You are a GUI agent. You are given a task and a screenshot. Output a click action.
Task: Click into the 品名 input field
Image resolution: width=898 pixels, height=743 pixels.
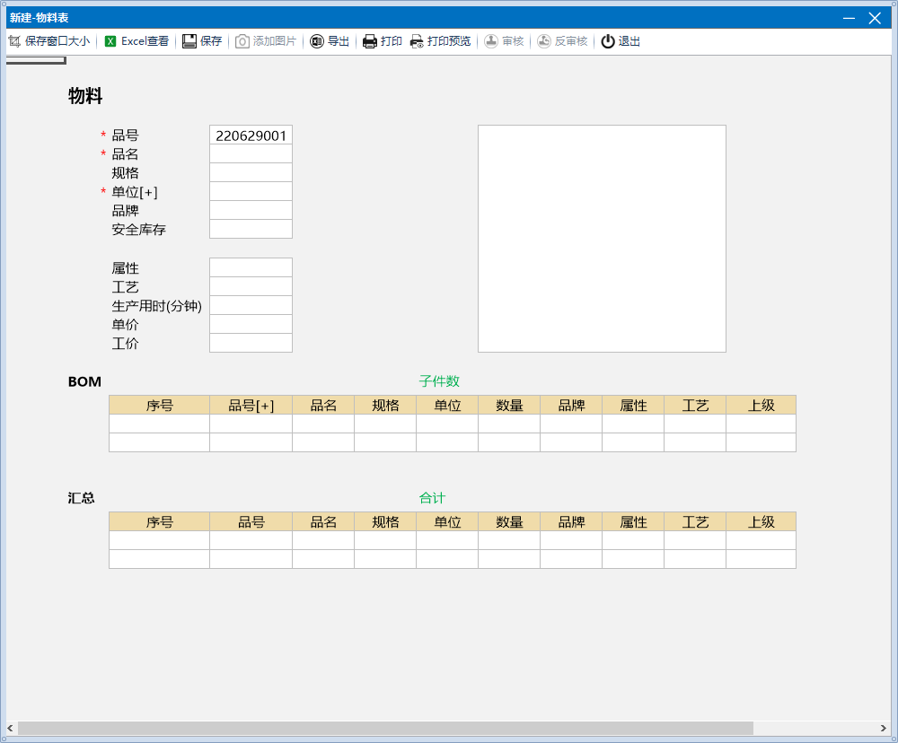[x=251, y=154]
